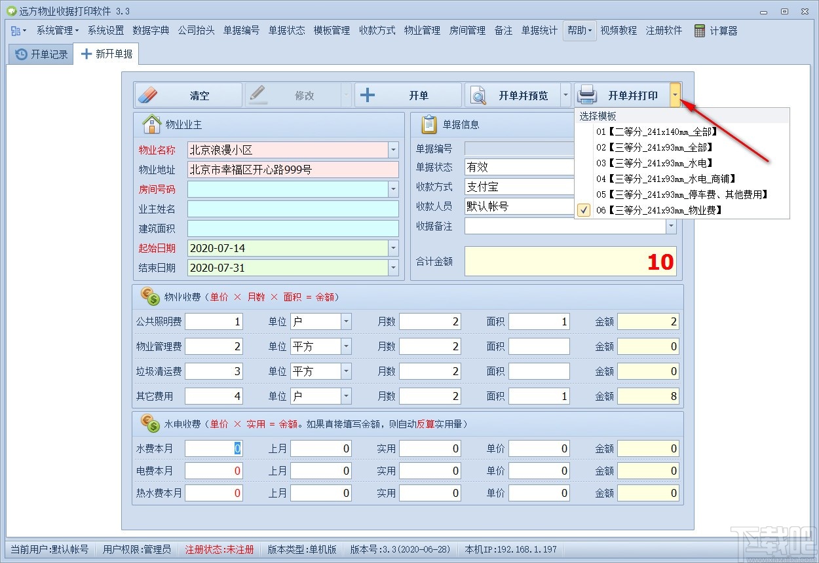Click the house icon beside 物业业主
This screenshot has width=819, height=563.
152,124
